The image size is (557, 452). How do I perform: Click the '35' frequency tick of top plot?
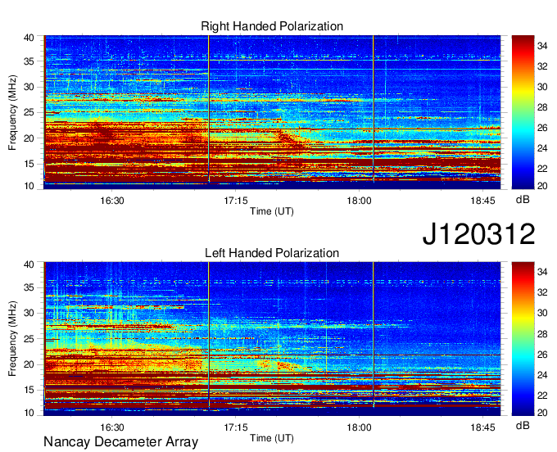29,61
